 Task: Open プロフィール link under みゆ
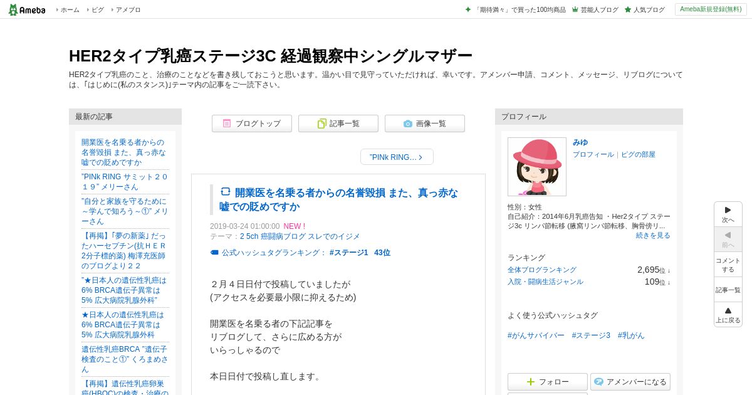click(593, 154)
